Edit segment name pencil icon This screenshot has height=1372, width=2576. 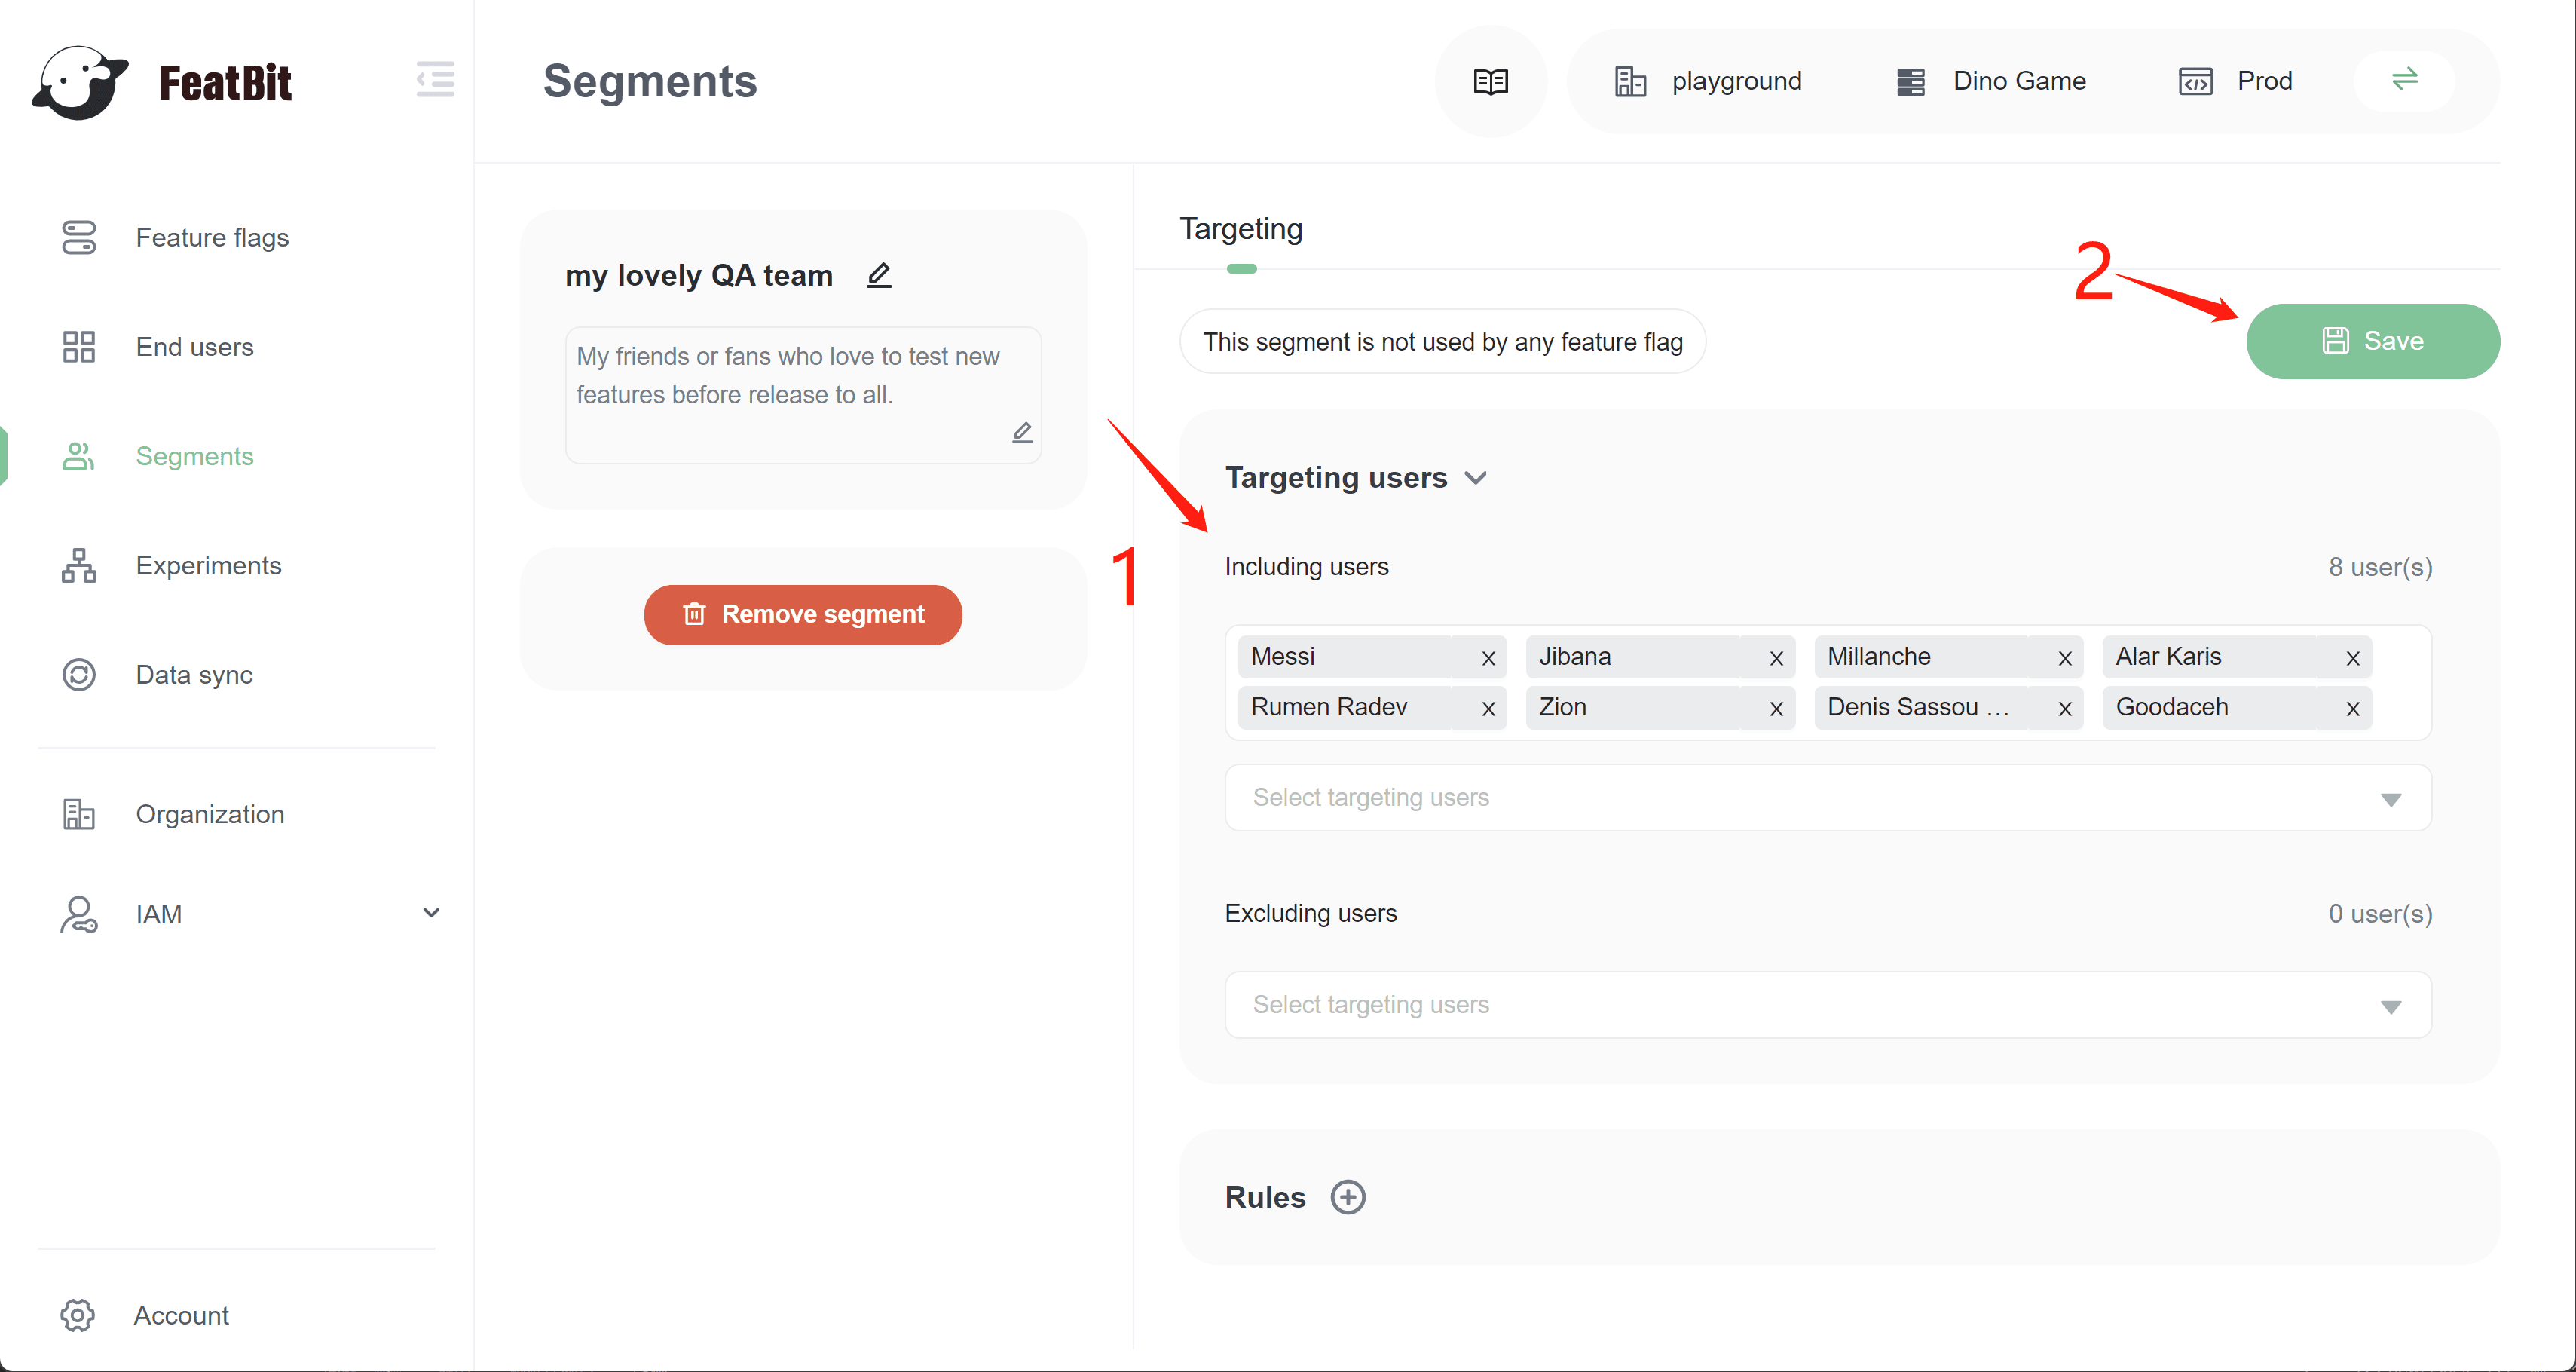tap(878, 275)
